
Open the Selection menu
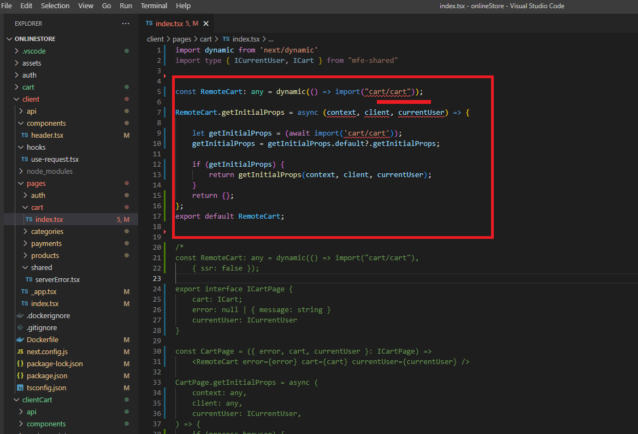55,5
